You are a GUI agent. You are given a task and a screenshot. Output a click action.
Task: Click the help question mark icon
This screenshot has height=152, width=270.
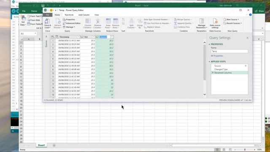[250, 15]
